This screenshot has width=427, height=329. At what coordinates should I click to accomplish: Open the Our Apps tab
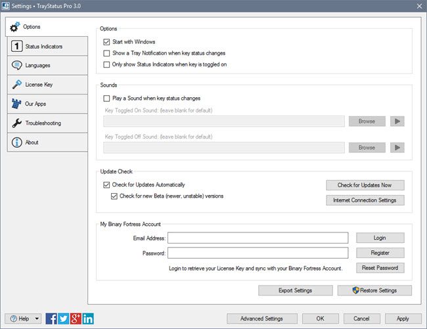(x=47, y=104)
